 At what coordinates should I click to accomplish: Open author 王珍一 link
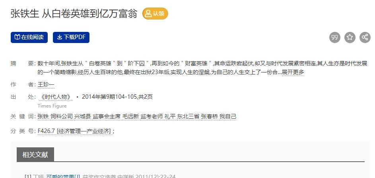click(46, 84)
